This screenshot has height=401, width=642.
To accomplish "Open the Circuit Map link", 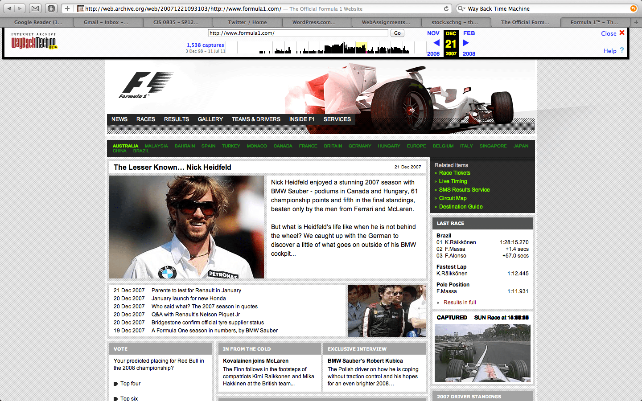I will [x=453, y=198].
